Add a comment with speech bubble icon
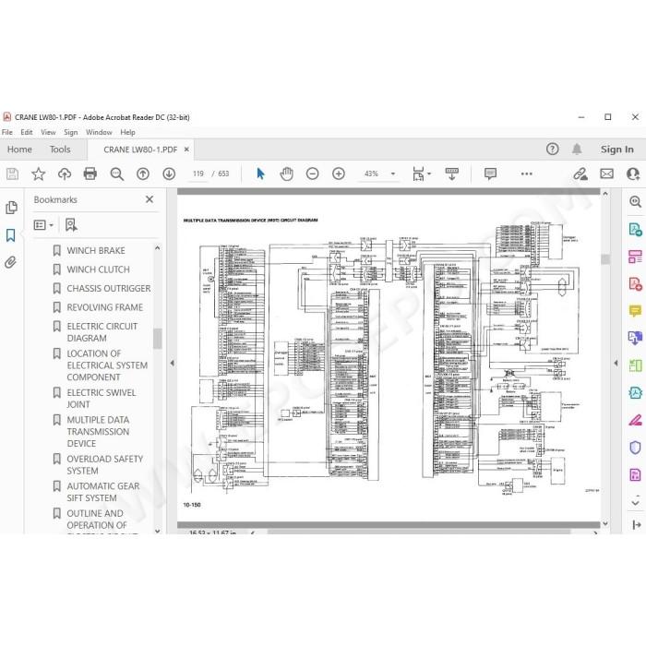The height and width of the screenshot is (646, 646). tap(490, 173)
